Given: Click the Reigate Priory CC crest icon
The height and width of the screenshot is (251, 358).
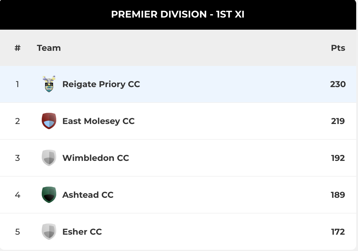Looking at the screenshot, I should (49, 84).
